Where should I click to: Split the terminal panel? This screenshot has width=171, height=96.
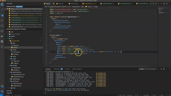[x=161, y=69]
